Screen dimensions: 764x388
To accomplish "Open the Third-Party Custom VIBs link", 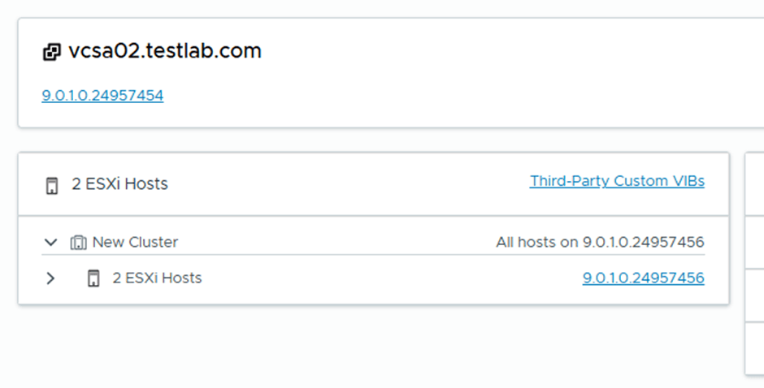I will (x=617, y=181).
